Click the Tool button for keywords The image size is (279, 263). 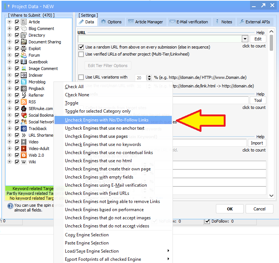pos(258,100)
